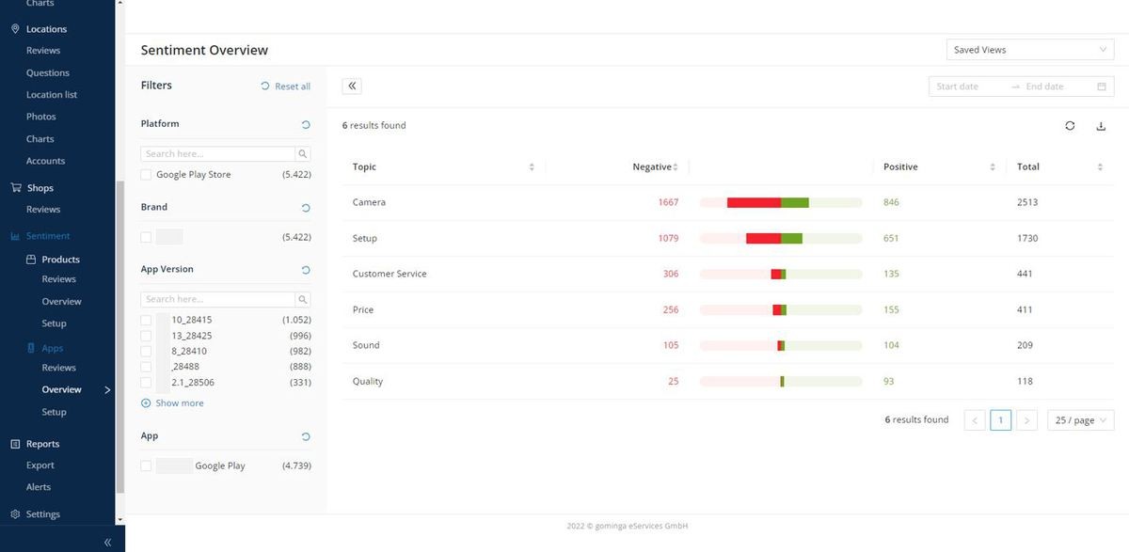Open the Saved Views dropdown

(1029, 50)
